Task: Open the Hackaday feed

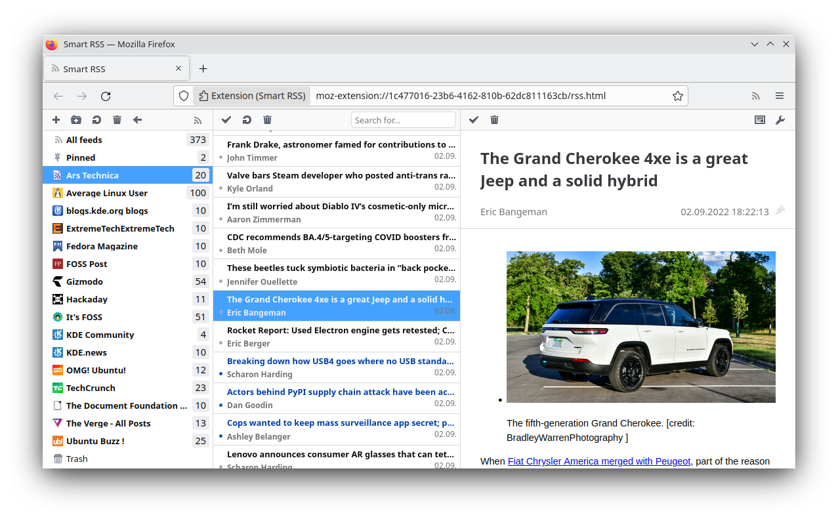Action: click(x=128, y=299)
